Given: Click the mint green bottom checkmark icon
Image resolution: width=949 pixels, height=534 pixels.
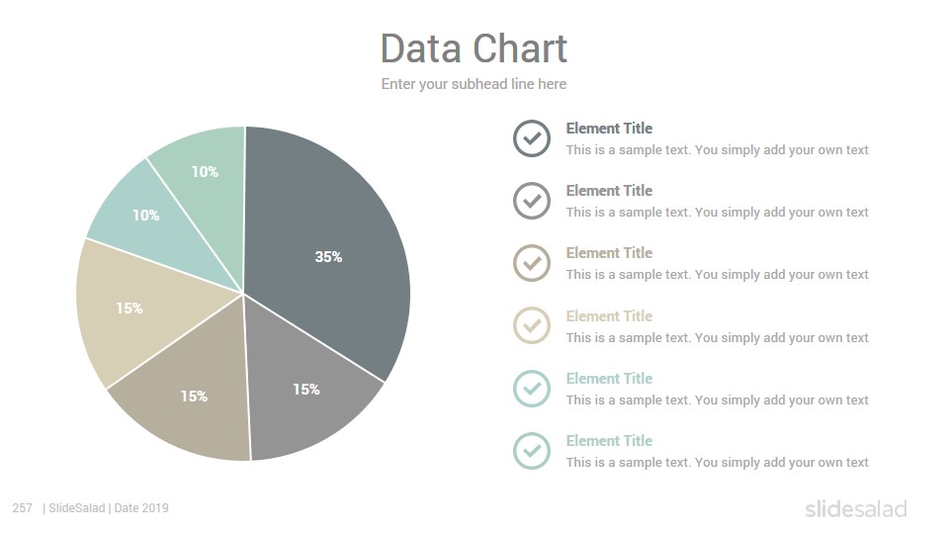Looking at the screenshot, I should coord(532,451).
